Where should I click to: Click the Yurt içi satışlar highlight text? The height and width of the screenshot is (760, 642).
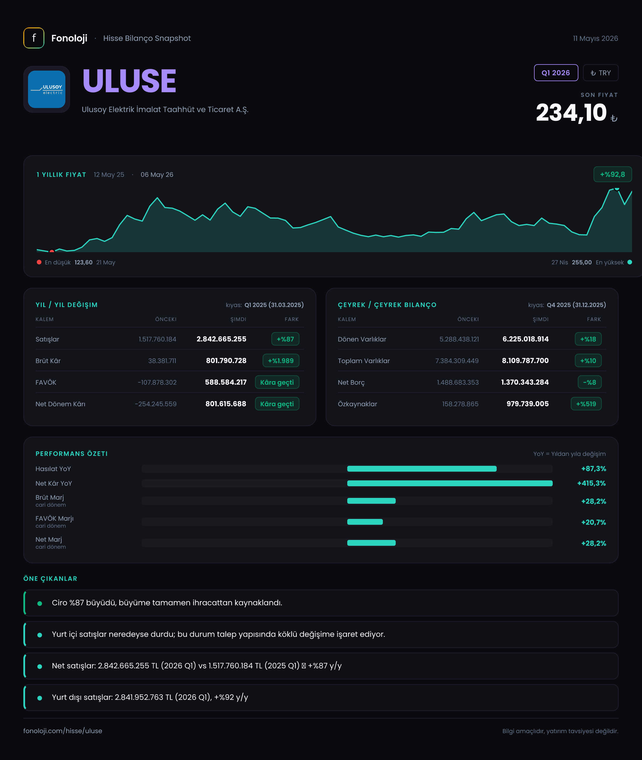click(218, 635)
